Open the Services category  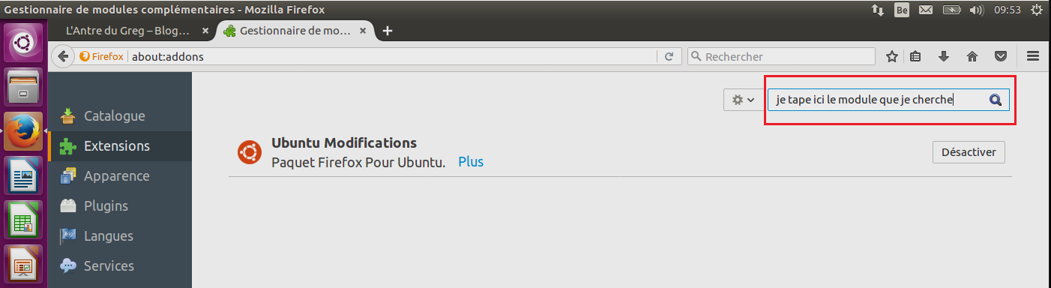click(x=109, y=266)
